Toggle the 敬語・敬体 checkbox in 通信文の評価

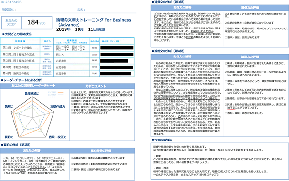(x=226, y=28)
